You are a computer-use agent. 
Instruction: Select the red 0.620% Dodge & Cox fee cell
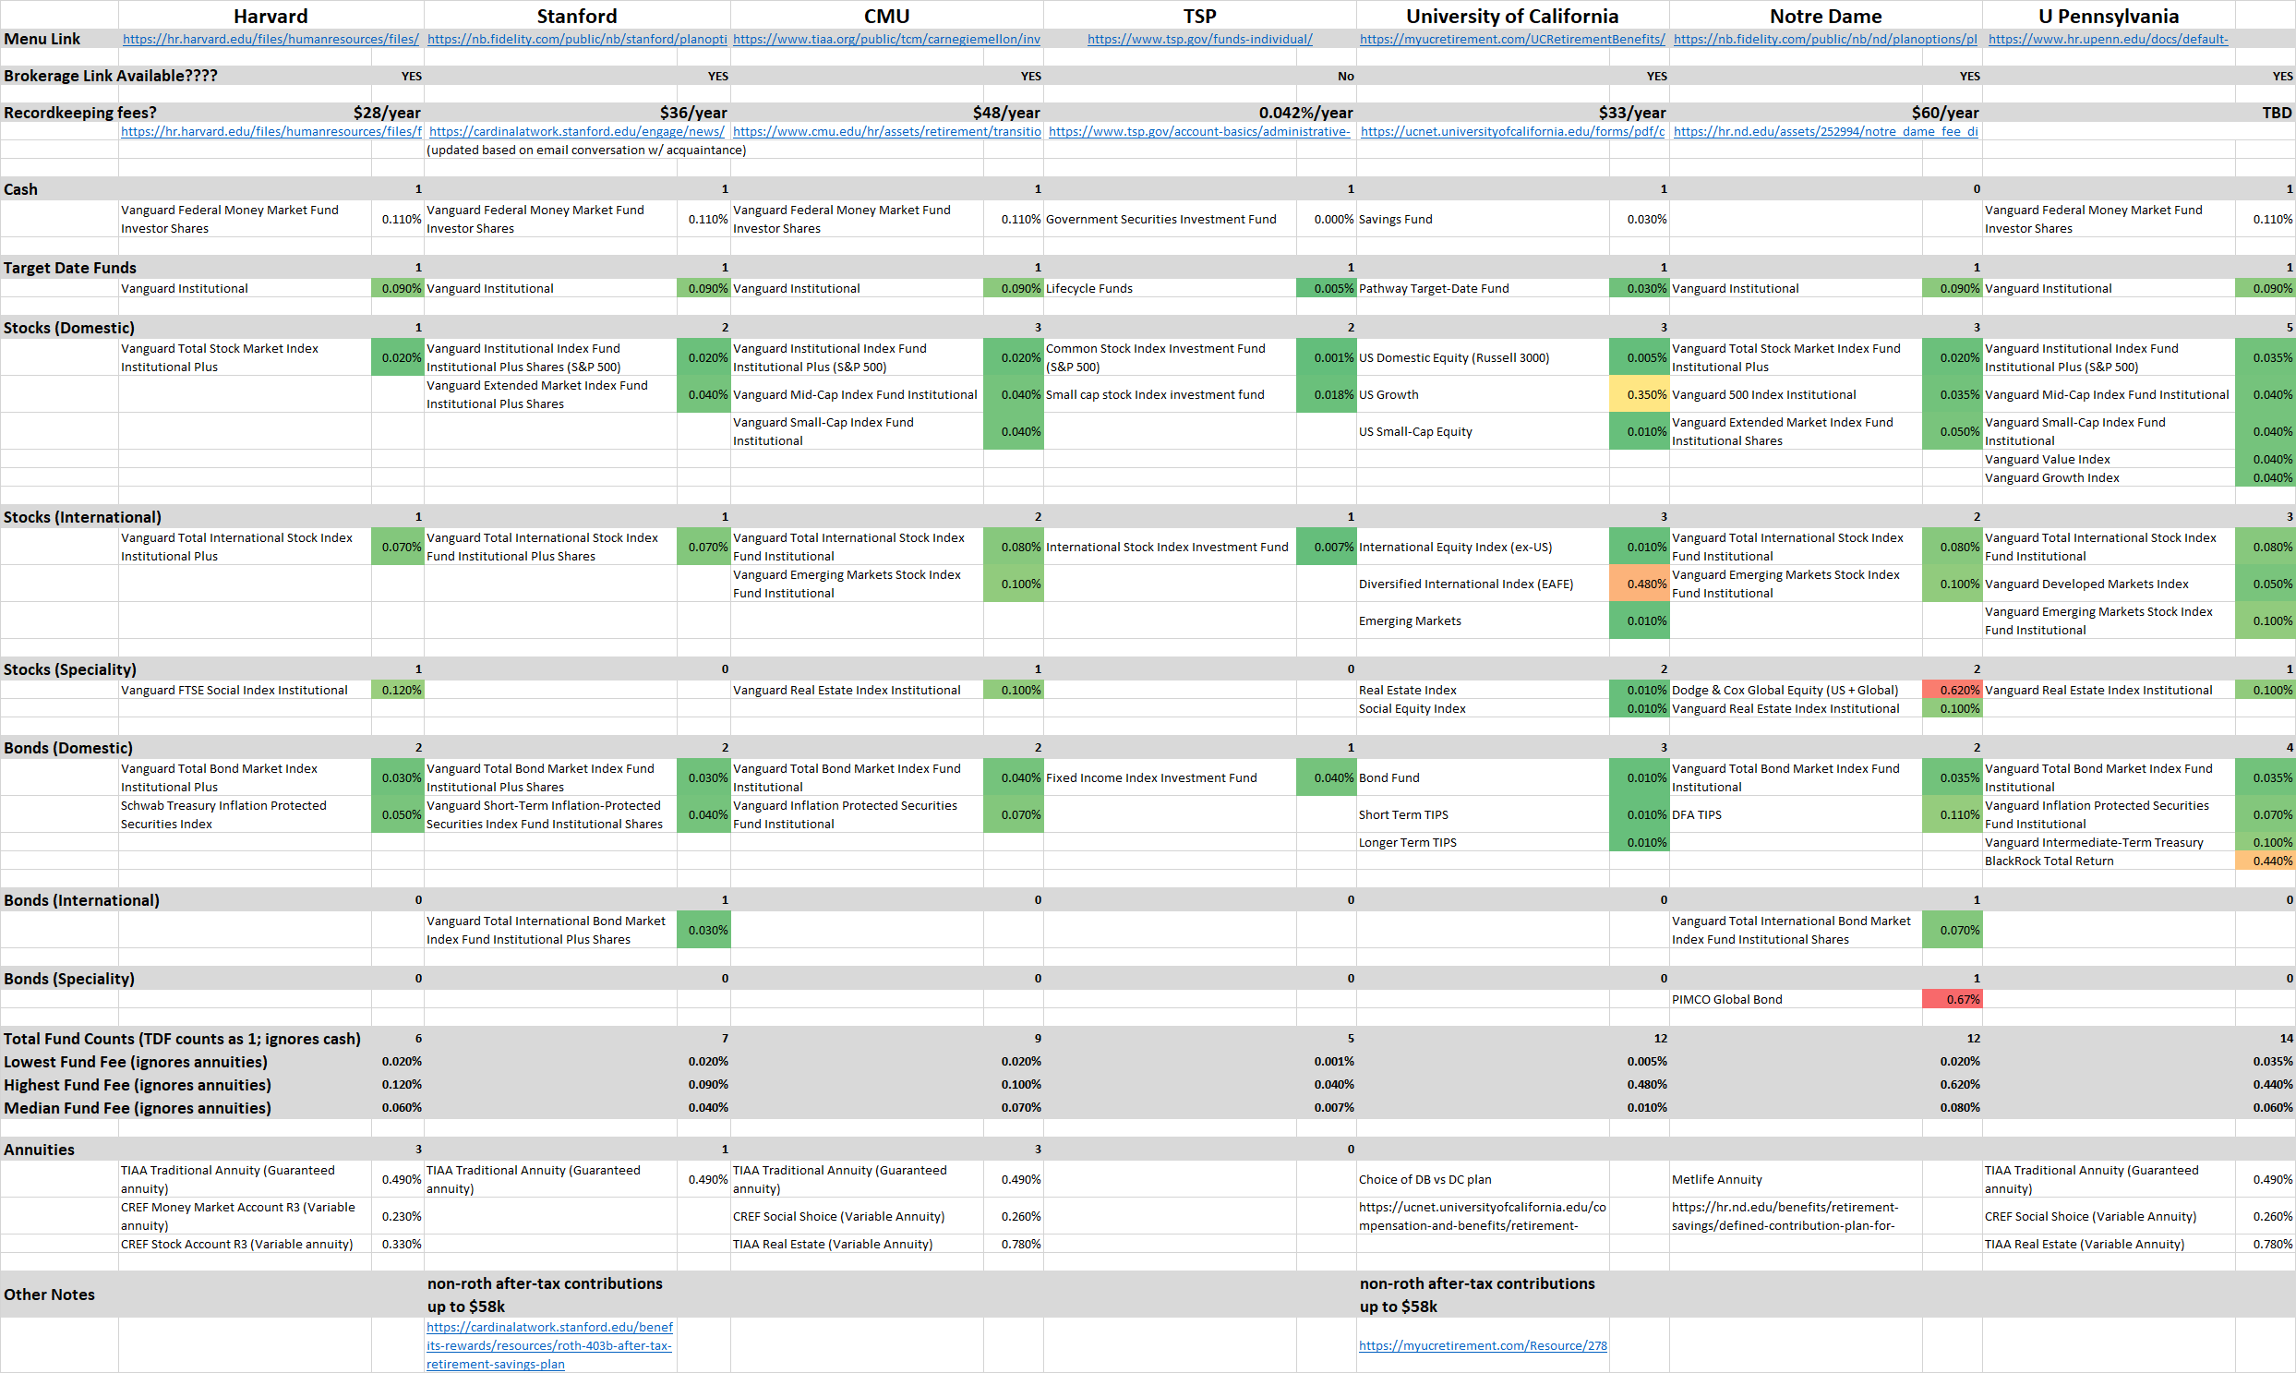pos(1952,691)
